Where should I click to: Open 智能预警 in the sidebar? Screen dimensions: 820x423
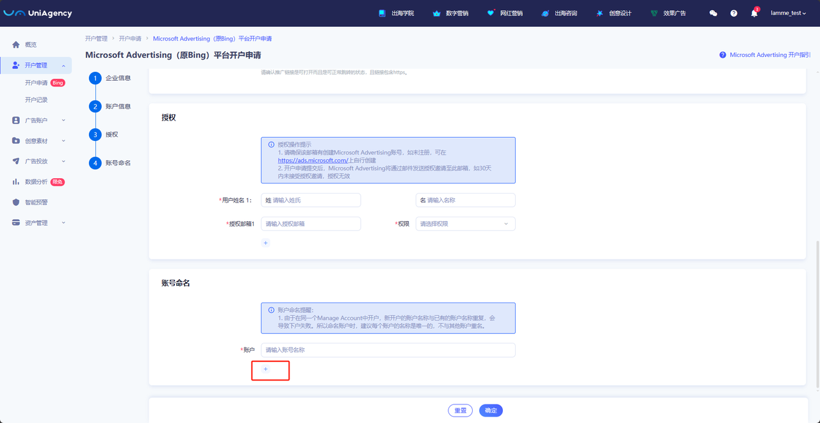36,203
